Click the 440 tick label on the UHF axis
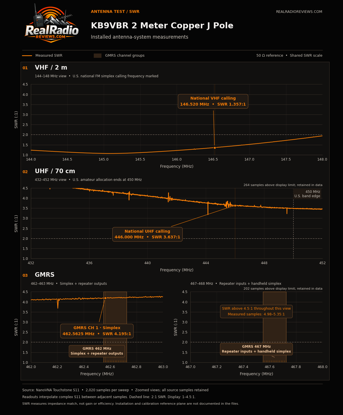The width and height of the screenshot is (343, 415). pos(147,263)
